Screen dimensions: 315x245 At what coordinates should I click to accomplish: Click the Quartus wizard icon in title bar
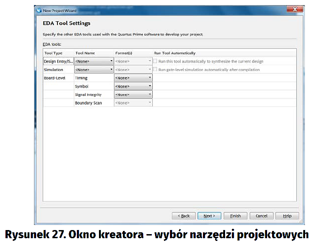[x=39, y=10]
